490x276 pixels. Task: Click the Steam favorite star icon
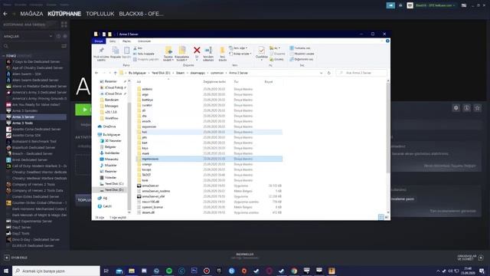coord(477,108)
